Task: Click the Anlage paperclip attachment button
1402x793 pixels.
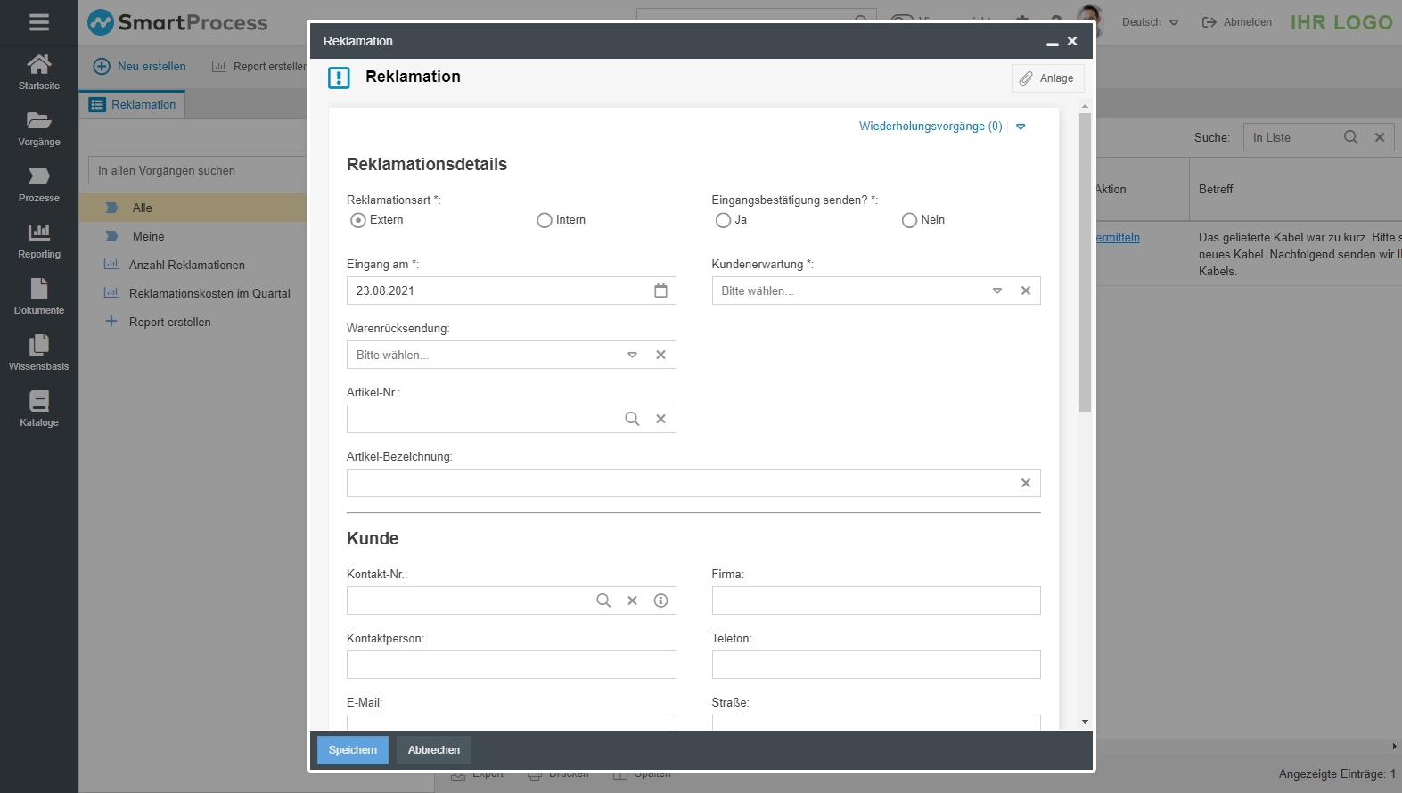Action: [1047, 78]
